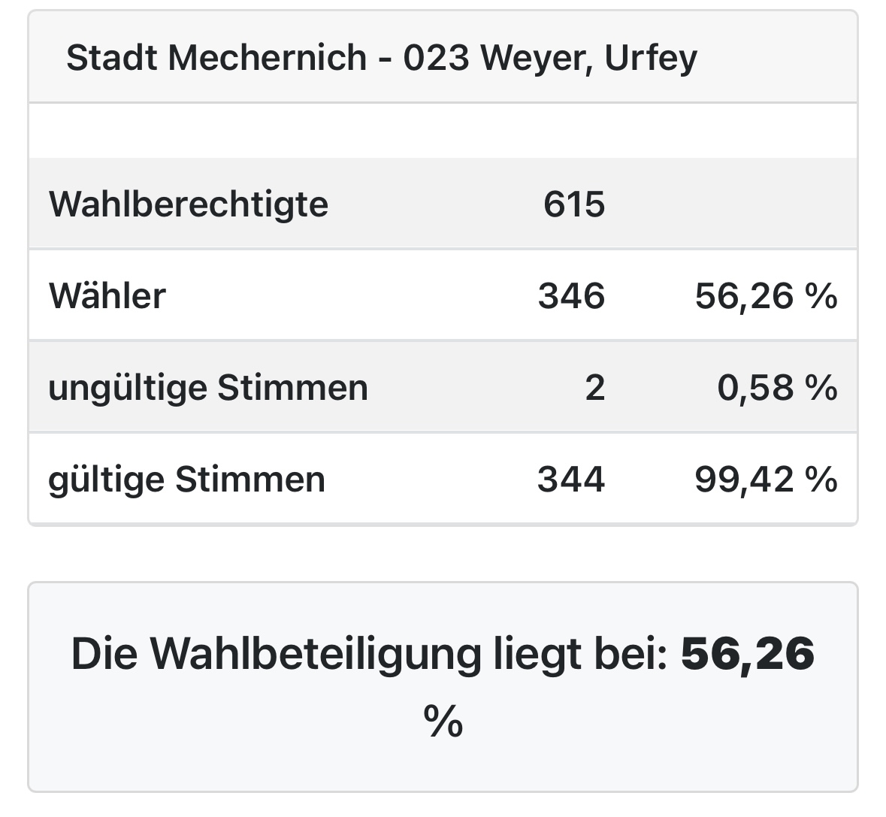Click the 99,42 % valid votes percentage
The image size is (886, 817).
click(765, 480)
